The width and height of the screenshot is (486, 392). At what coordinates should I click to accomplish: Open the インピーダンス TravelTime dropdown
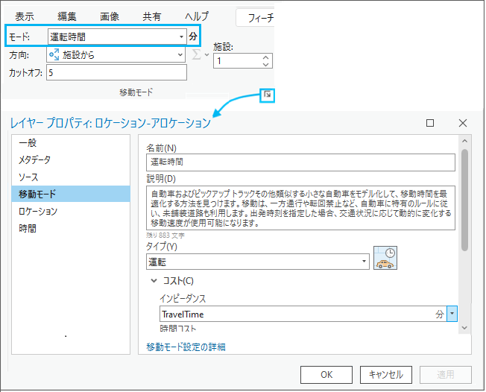point(452,314)
